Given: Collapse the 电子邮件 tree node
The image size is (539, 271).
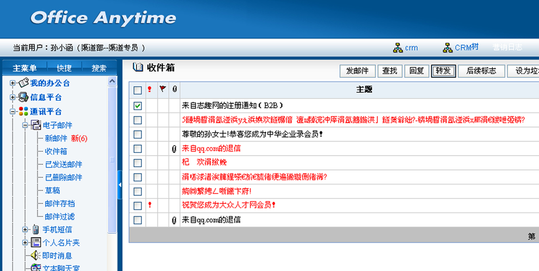Looking at the screenshot, I should click(25, 125).
